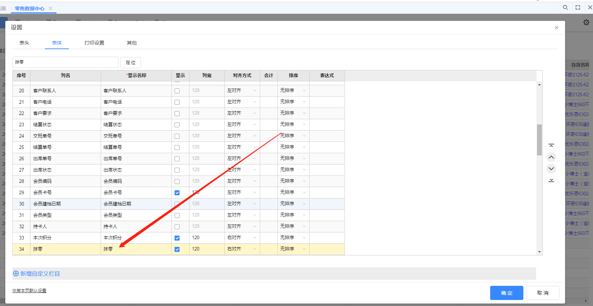Viewport: 593px width, 306px height.
Task: Click the move-to-bottom arrow icon
Action: click(x=551, y=180)
